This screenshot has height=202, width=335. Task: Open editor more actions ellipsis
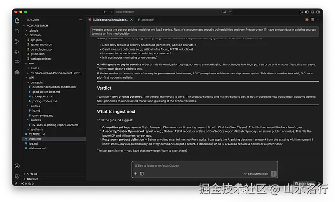click(x=318, y=20)
